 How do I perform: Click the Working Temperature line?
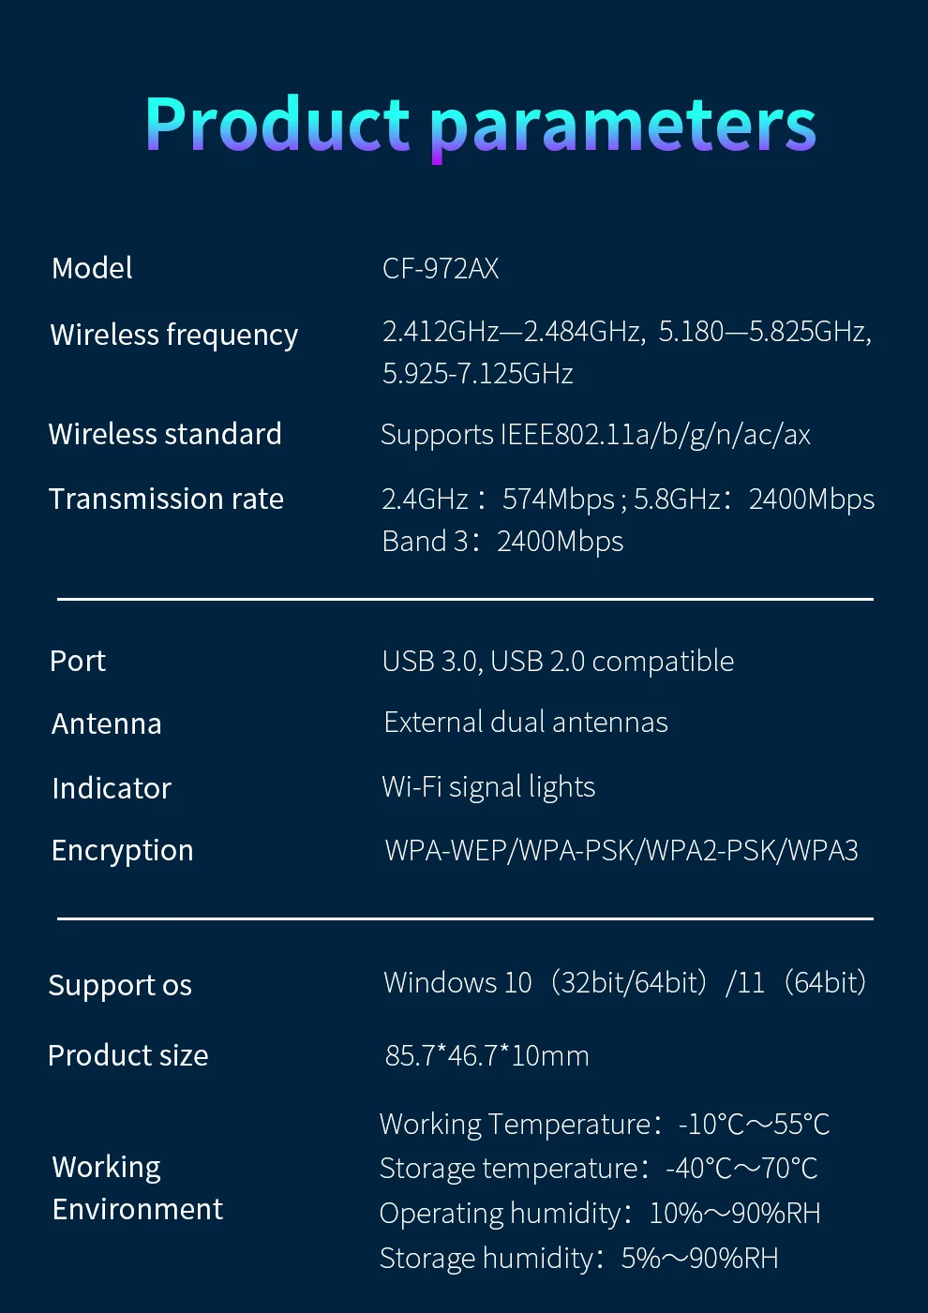pos(605,1124)
